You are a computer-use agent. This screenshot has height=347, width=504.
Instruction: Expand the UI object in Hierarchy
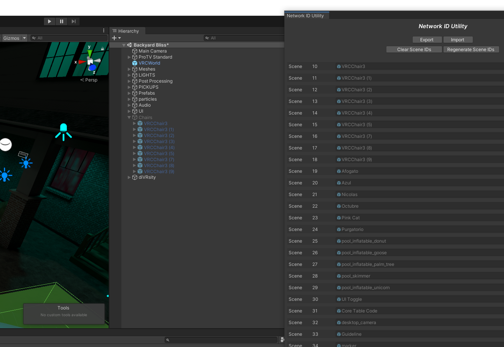coord(129,111)
